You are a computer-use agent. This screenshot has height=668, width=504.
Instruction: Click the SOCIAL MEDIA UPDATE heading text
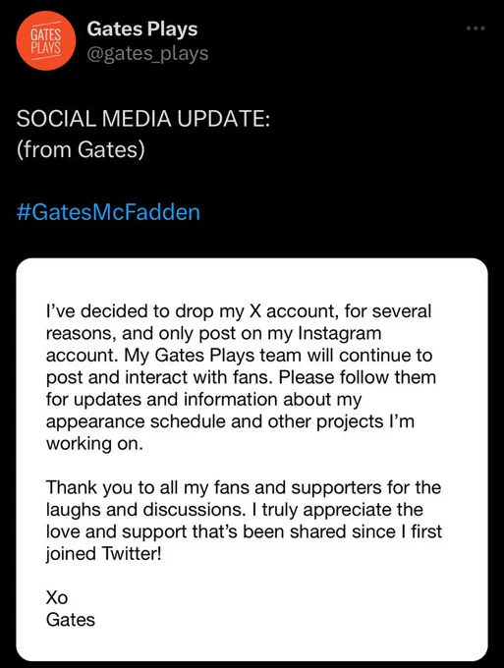pyautogui.click(x=143, y=119)
